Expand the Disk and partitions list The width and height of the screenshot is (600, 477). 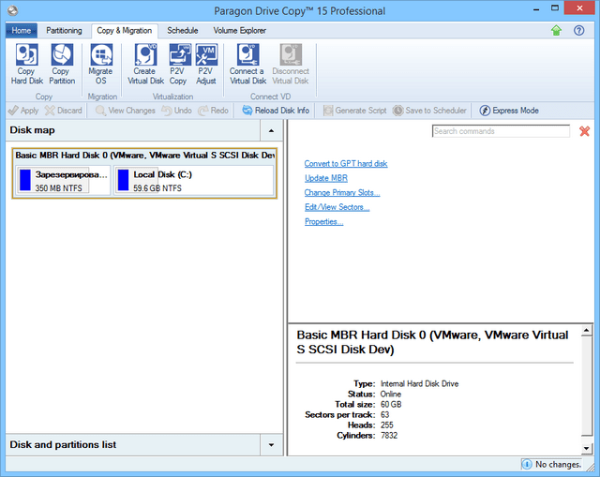(270, 444)
